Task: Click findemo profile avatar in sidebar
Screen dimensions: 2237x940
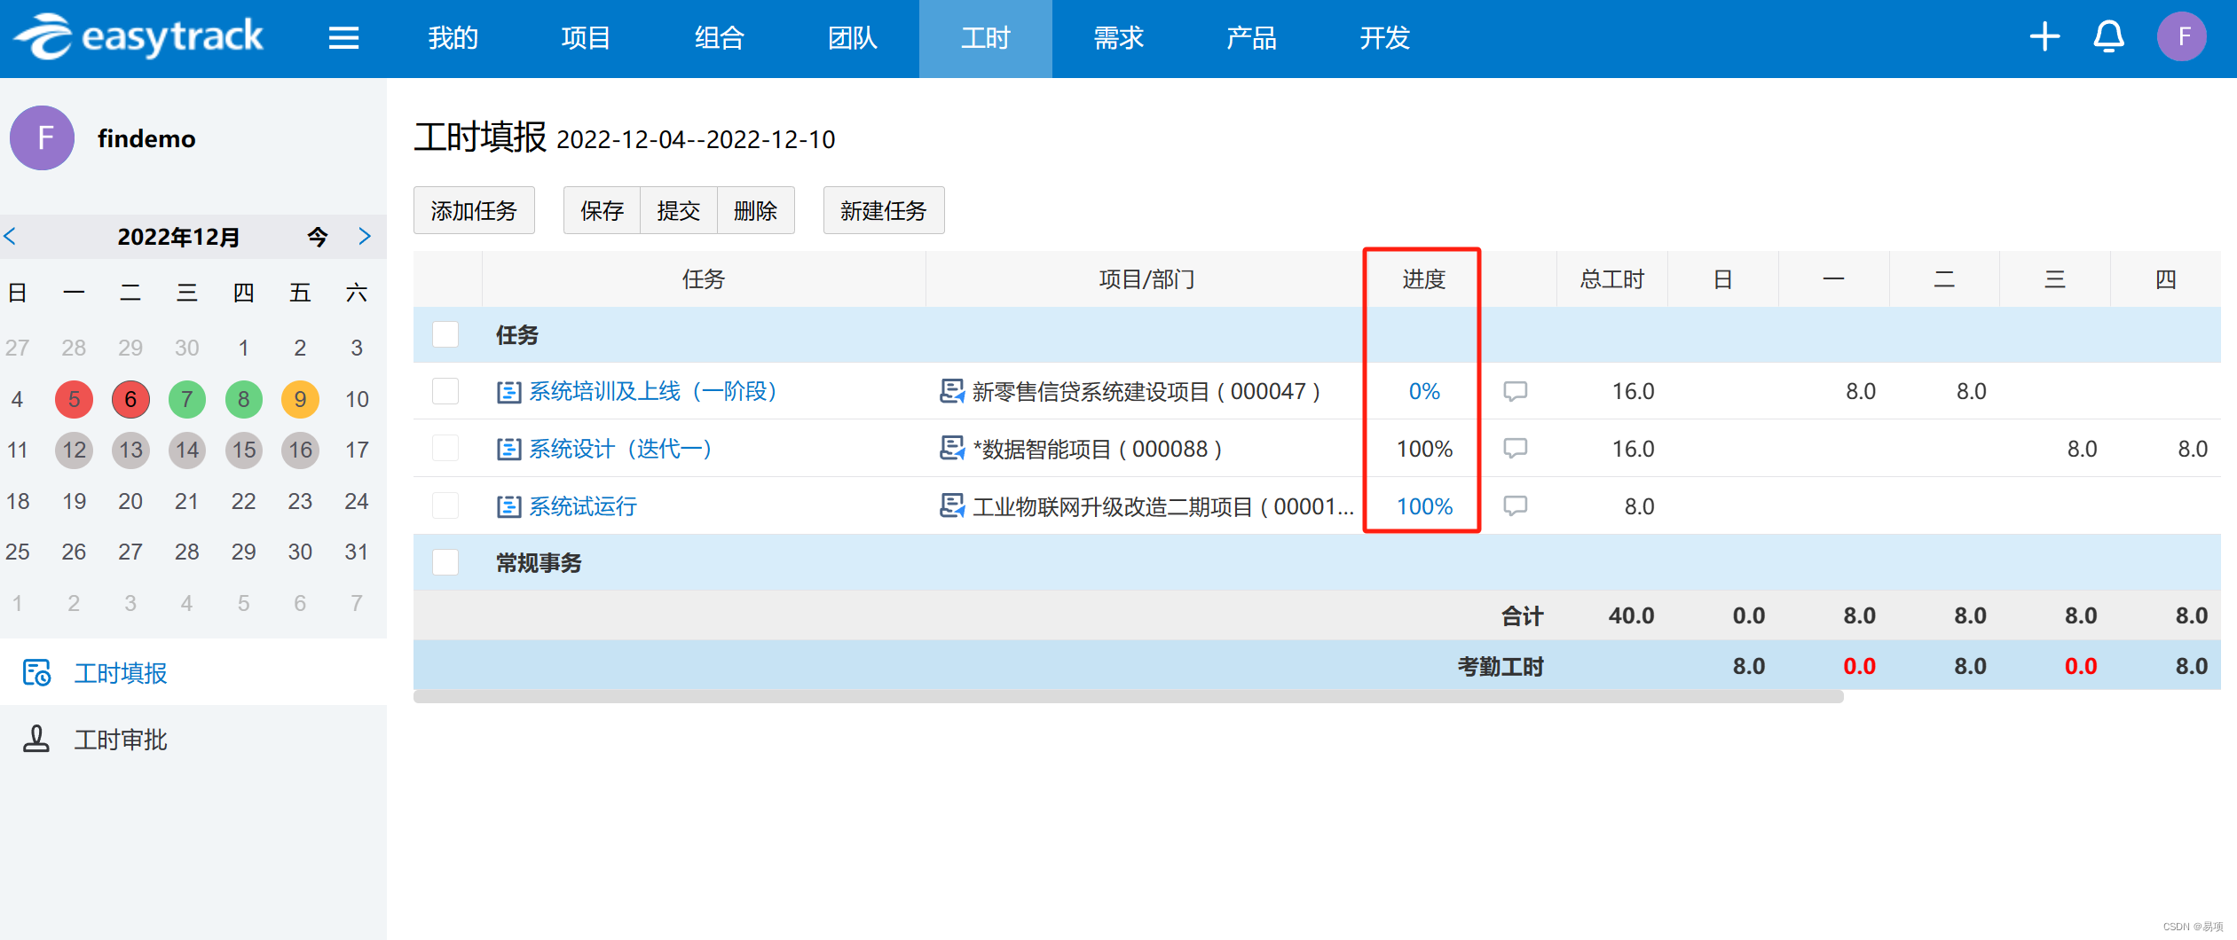Action: coord(43,138)
